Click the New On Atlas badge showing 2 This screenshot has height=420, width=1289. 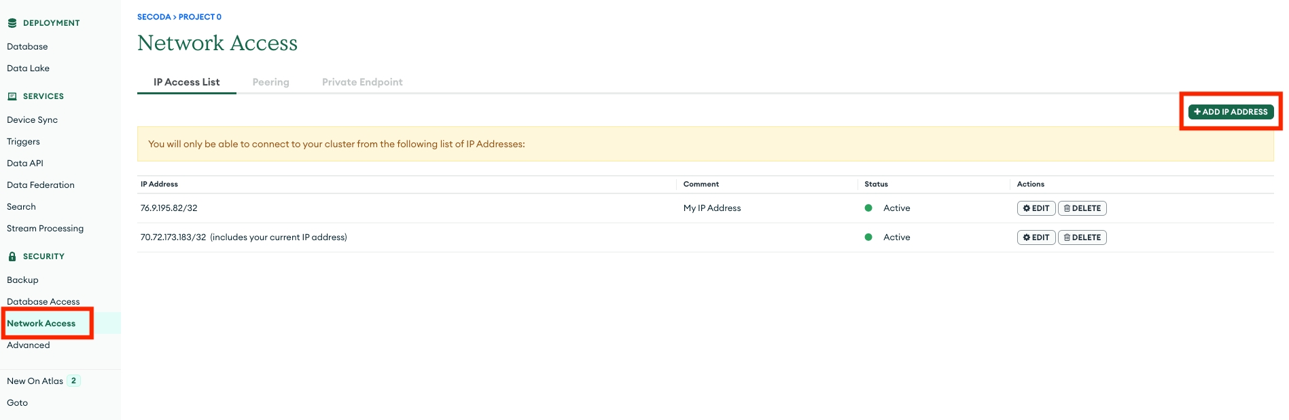coord(73,381)
